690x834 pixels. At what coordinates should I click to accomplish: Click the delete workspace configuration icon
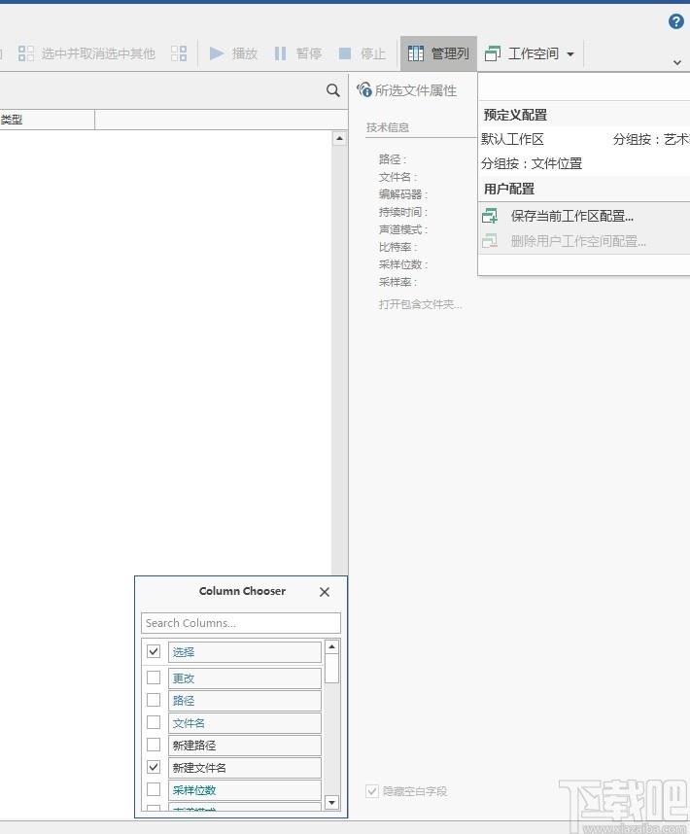point(490,241)
